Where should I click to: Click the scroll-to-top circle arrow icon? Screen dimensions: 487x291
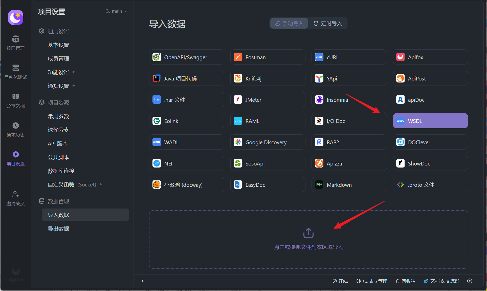(x=470, y=281)
